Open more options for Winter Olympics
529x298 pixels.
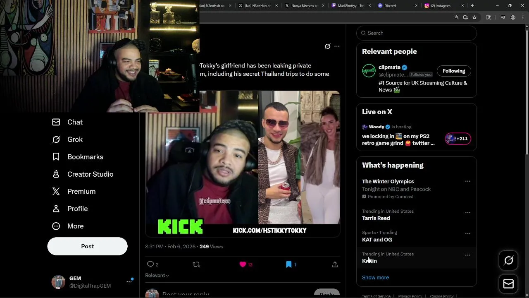[x=467, y=181]
